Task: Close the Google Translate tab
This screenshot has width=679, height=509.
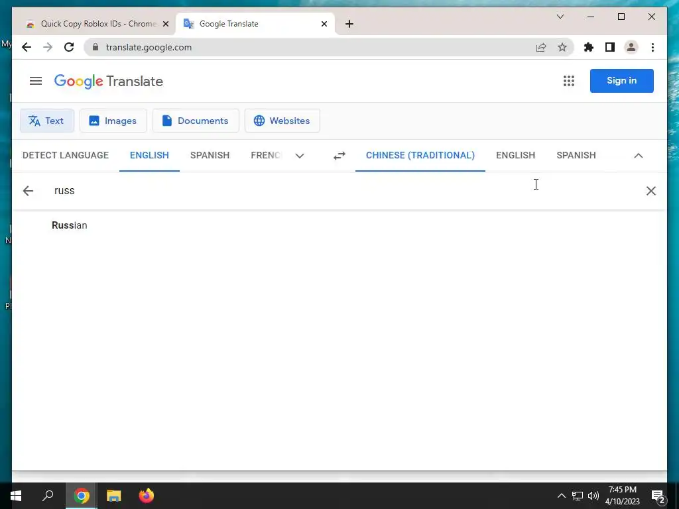Action: click(324, 24)
